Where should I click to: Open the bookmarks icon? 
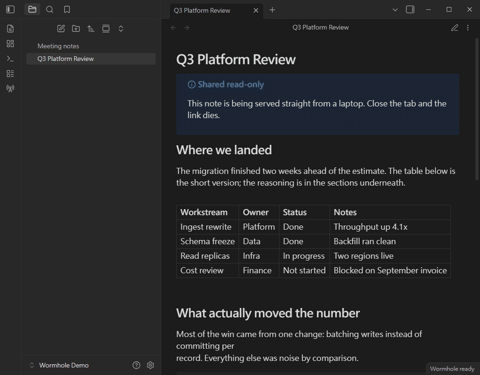tap(67, 9)
